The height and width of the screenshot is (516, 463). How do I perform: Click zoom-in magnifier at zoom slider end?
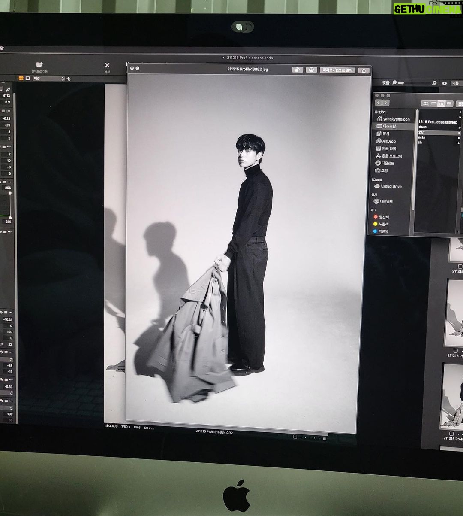coord(434,83)
